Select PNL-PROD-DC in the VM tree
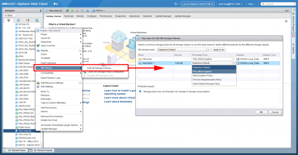Viewport: 298px width, 155px height. point(26,113)
